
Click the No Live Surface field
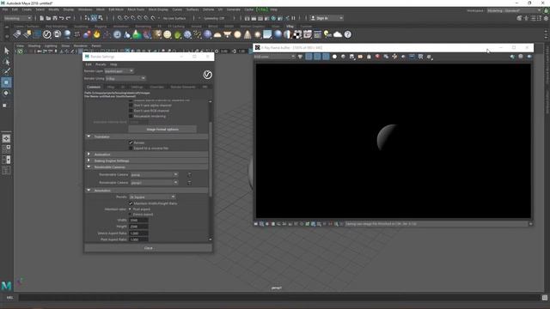point(174,18)
